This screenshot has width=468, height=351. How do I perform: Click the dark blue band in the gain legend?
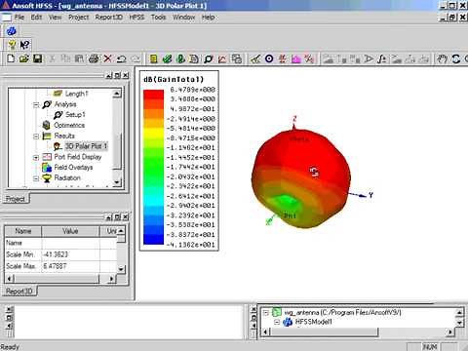tap(153, 239)
